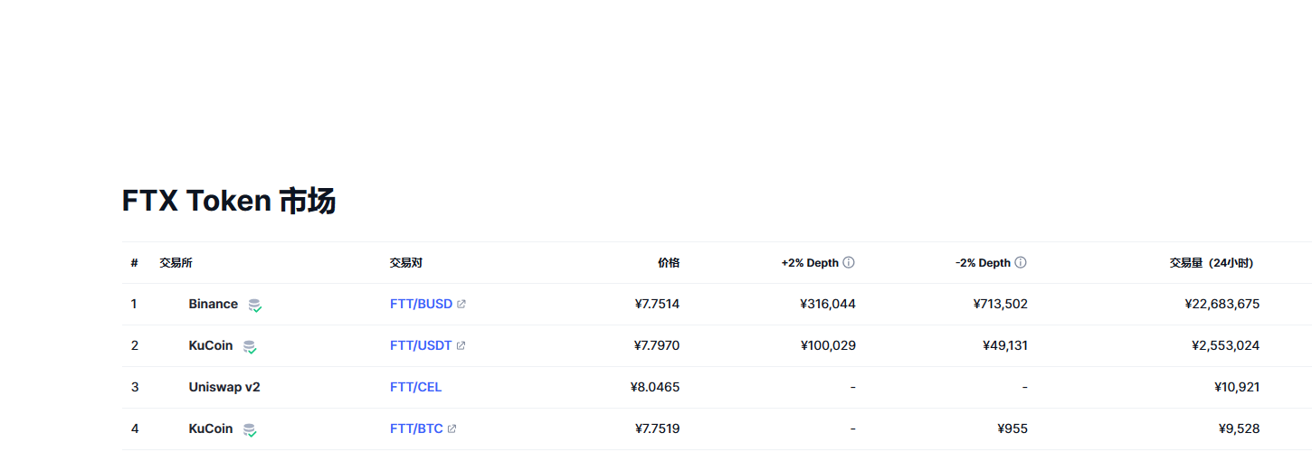Viewport: 1312px width, 452px height.
Task: Sort by 价格 column header
Action: point(669,263)
